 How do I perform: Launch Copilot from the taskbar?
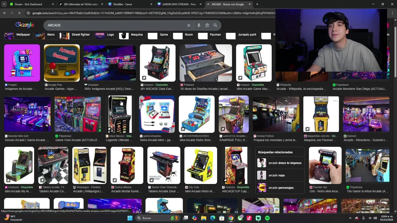click(x=194, y=218)
